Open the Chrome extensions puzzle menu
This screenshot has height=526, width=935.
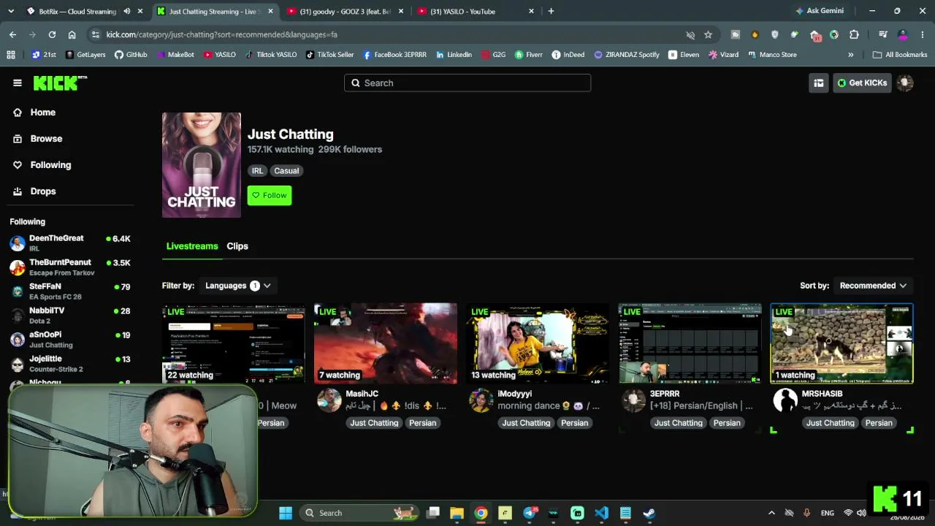854,34
